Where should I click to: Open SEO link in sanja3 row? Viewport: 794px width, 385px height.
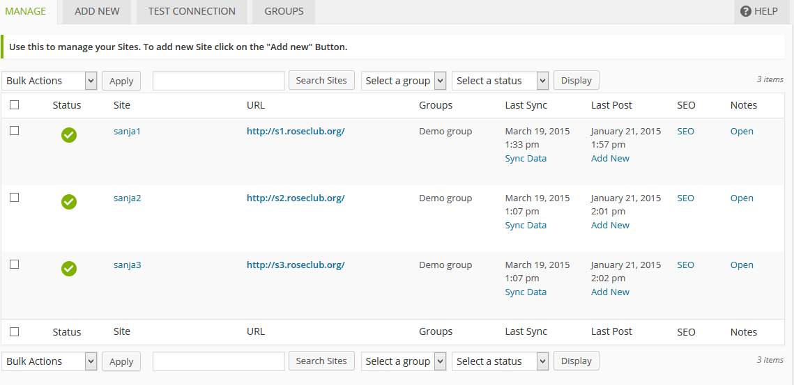click(686, 265)
